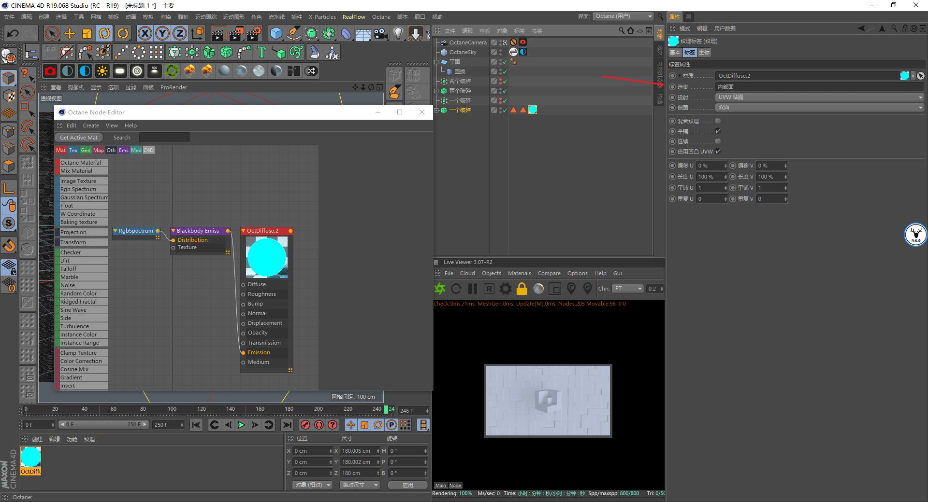Enable region render using the R icon
The image size is (928, 502).
pos(489,289)
